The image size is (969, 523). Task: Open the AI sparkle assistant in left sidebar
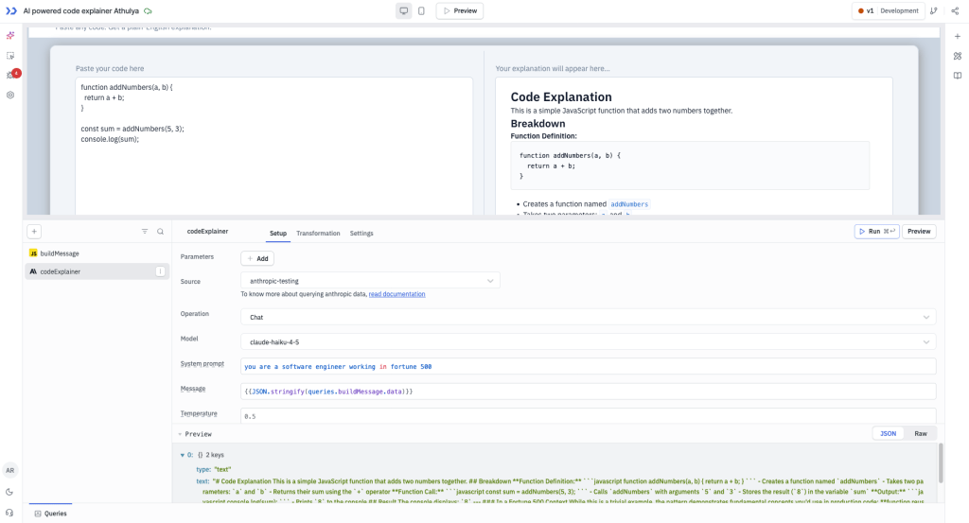coord(10,36)
